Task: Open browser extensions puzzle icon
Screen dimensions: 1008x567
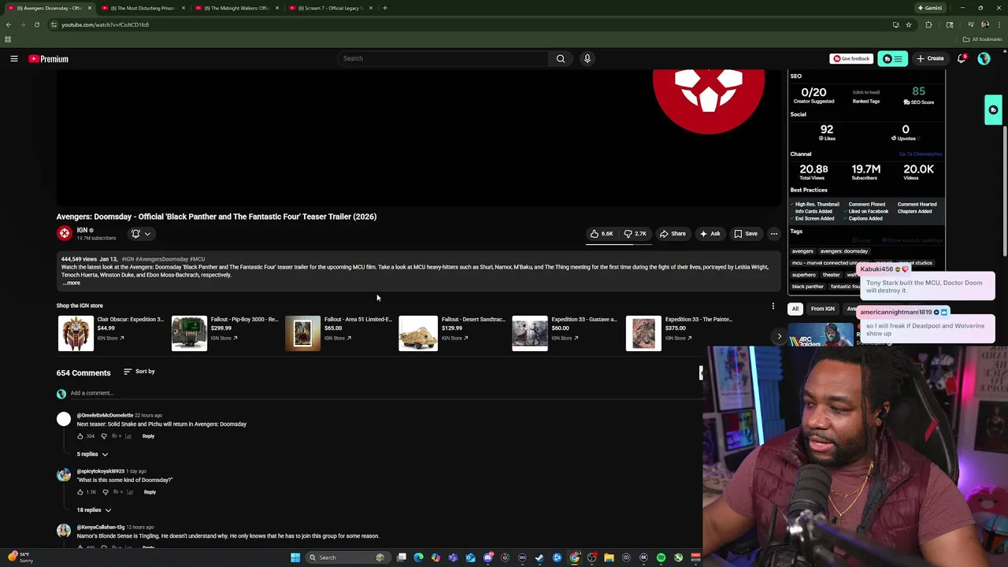Action: coord(928,24)
